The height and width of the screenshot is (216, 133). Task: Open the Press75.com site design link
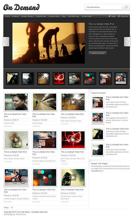click(x=21, y=214)
